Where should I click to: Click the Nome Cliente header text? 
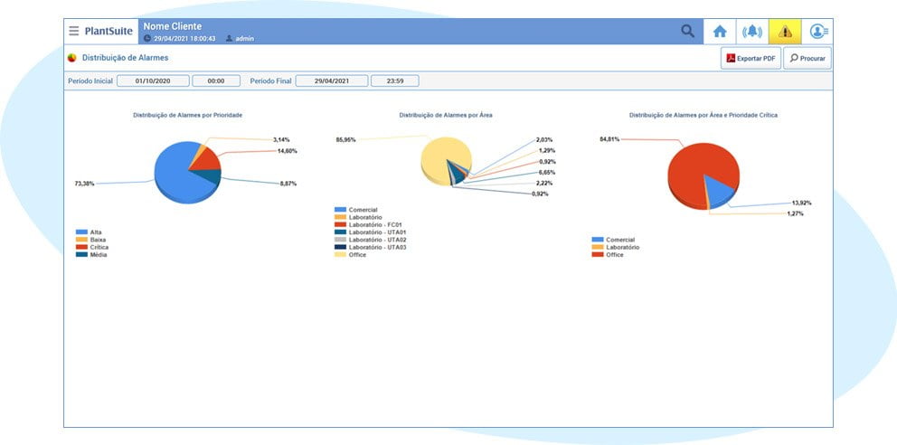(x=172, y=26)
